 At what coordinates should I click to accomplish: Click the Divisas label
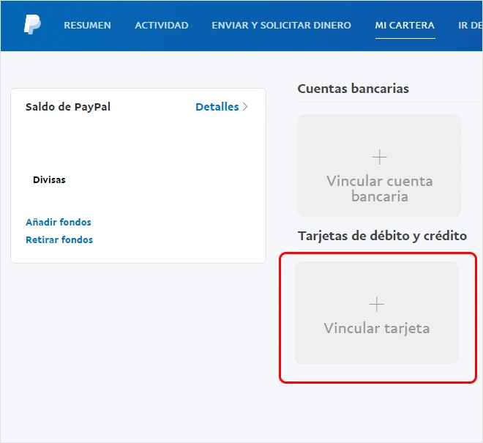49,179
